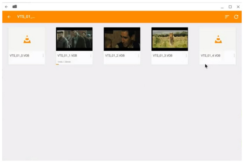Click the VLC cone icon for VTS_01_4.VOB

pos(218,39)
